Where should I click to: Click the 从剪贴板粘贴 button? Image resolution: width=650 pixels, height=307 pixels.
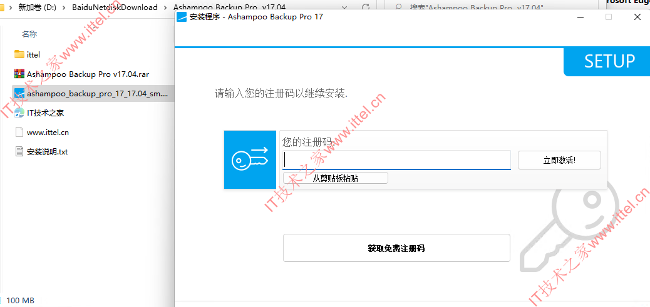click(336, 178)
